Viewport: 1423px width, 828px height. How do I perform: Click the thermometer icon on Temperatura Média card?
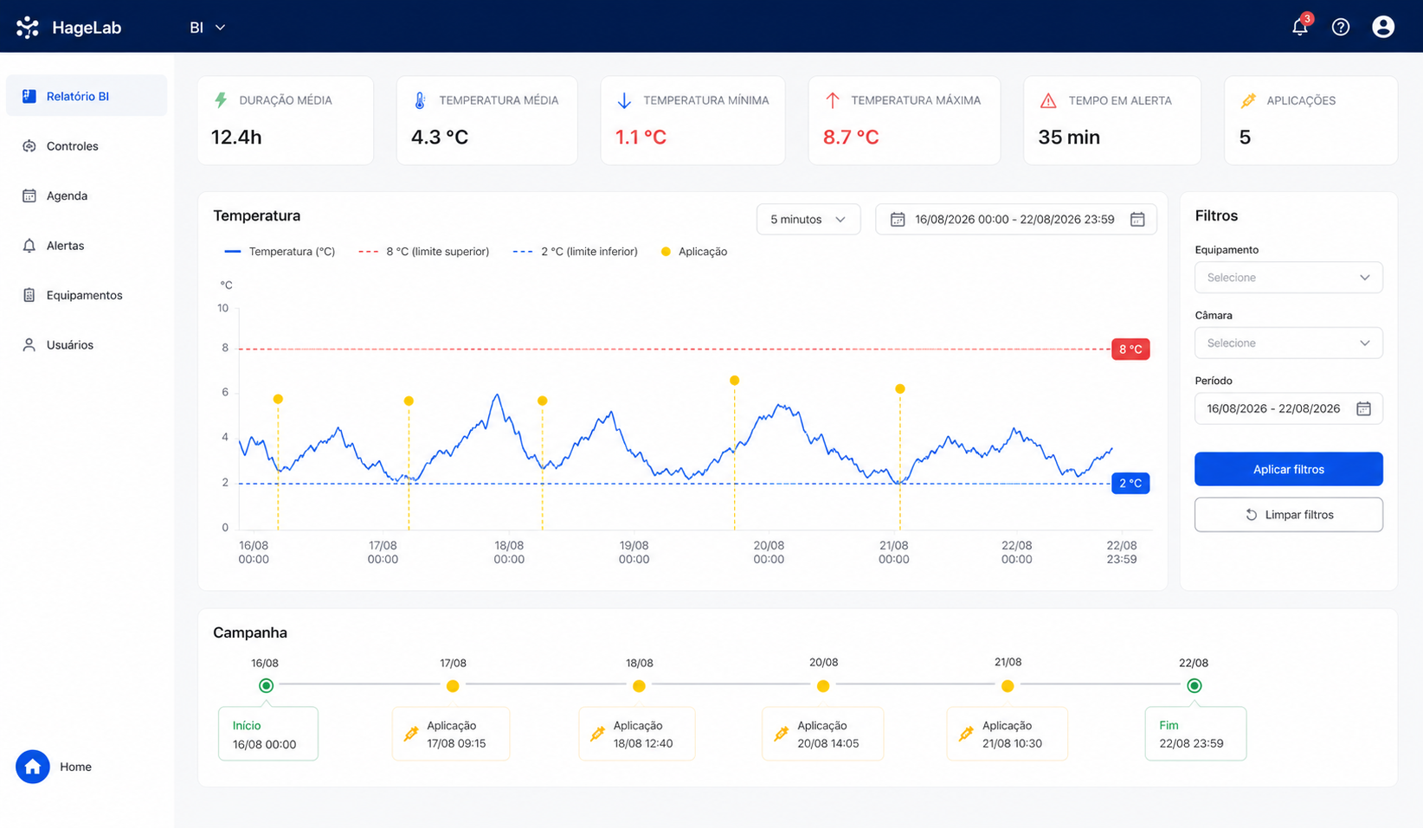420,100
